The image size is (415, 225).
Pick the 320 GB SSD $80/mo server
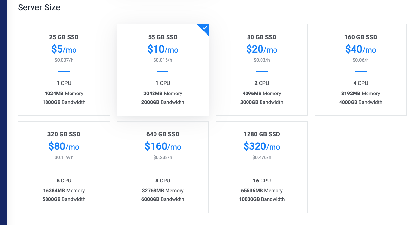(x=64, y=167)
